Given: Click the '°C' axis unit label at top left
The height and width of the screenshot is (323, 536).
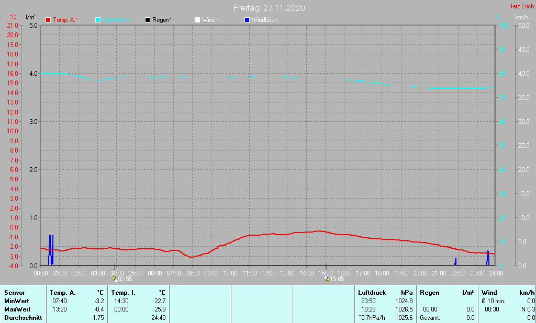Looking at the screenshot, I should [13, 17].
